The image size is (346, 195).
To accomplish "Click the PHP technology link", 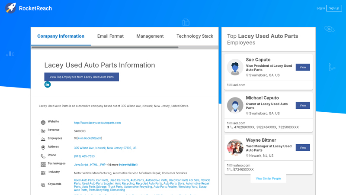I will tap(103, 165).
